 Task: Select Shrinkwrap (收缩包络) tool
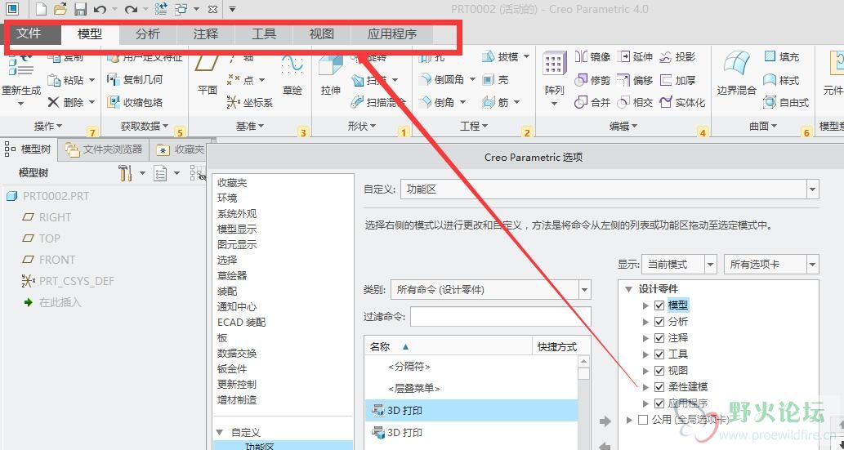click(x=135, y=102)
